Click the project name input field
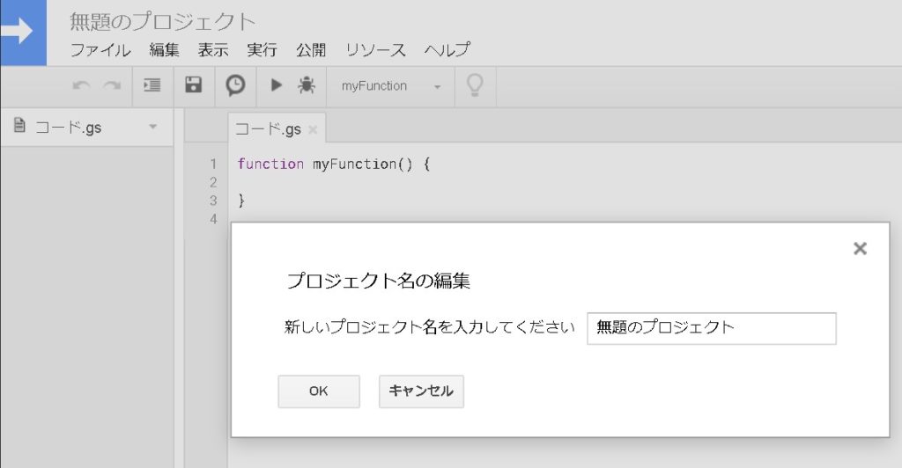 [x=711, y=328]
